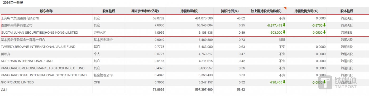Click green down arrow beside -798,405
Viewport: 369px width, 96px height.
point(284,82)
